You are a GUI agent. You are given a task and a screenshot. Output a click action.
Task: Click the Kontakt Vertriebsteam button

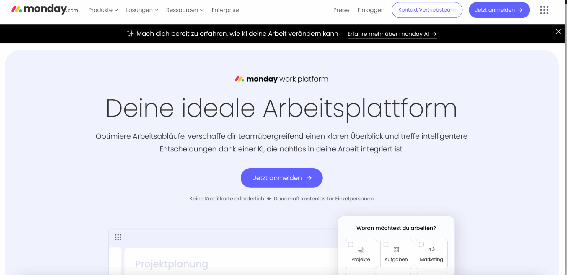point(427,10)
